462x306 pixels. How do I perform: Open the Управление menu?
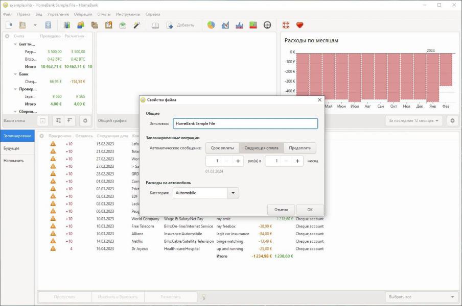pos(58,14)
